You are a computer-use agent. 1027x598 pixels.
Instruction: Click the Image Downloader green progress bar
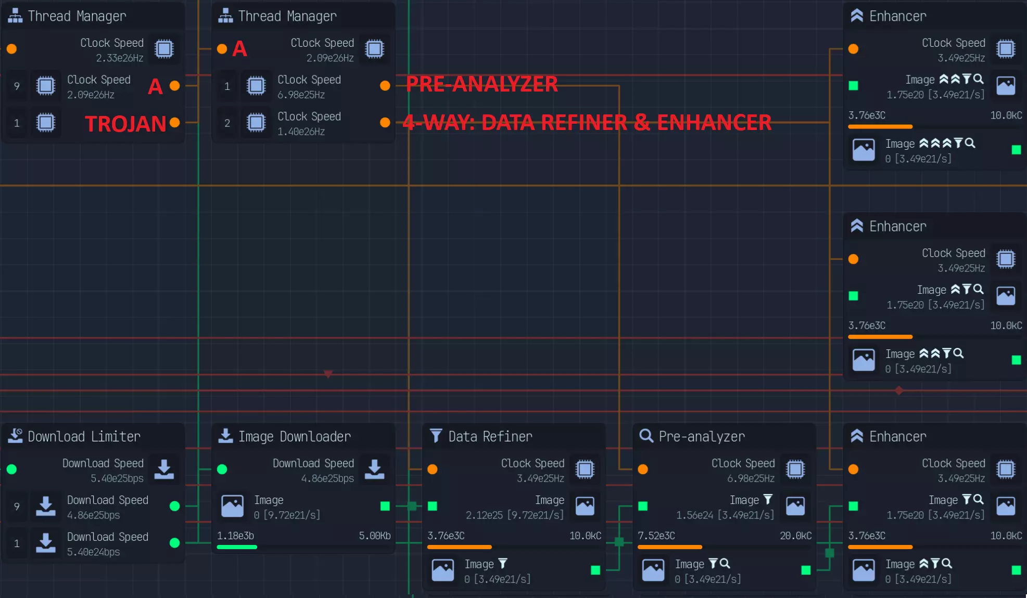click(237, 547)
